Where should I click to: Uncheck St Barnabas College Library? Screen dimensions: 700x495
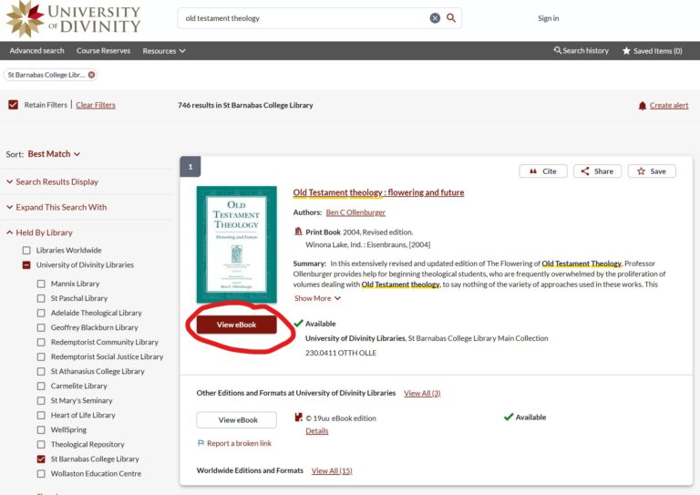pyautogui.click(x=41, y=459)
